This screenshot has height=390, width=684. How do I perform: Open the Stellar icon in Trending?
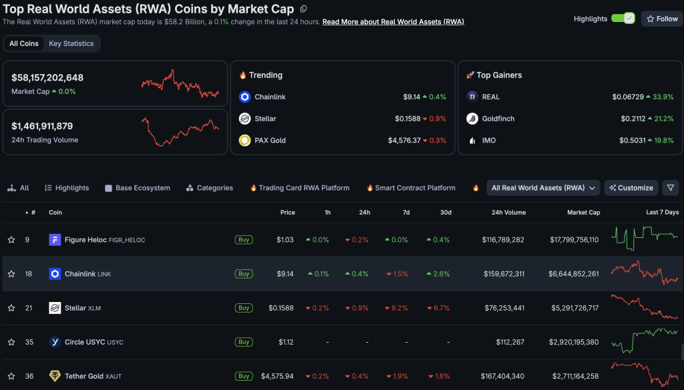(244, 119)
